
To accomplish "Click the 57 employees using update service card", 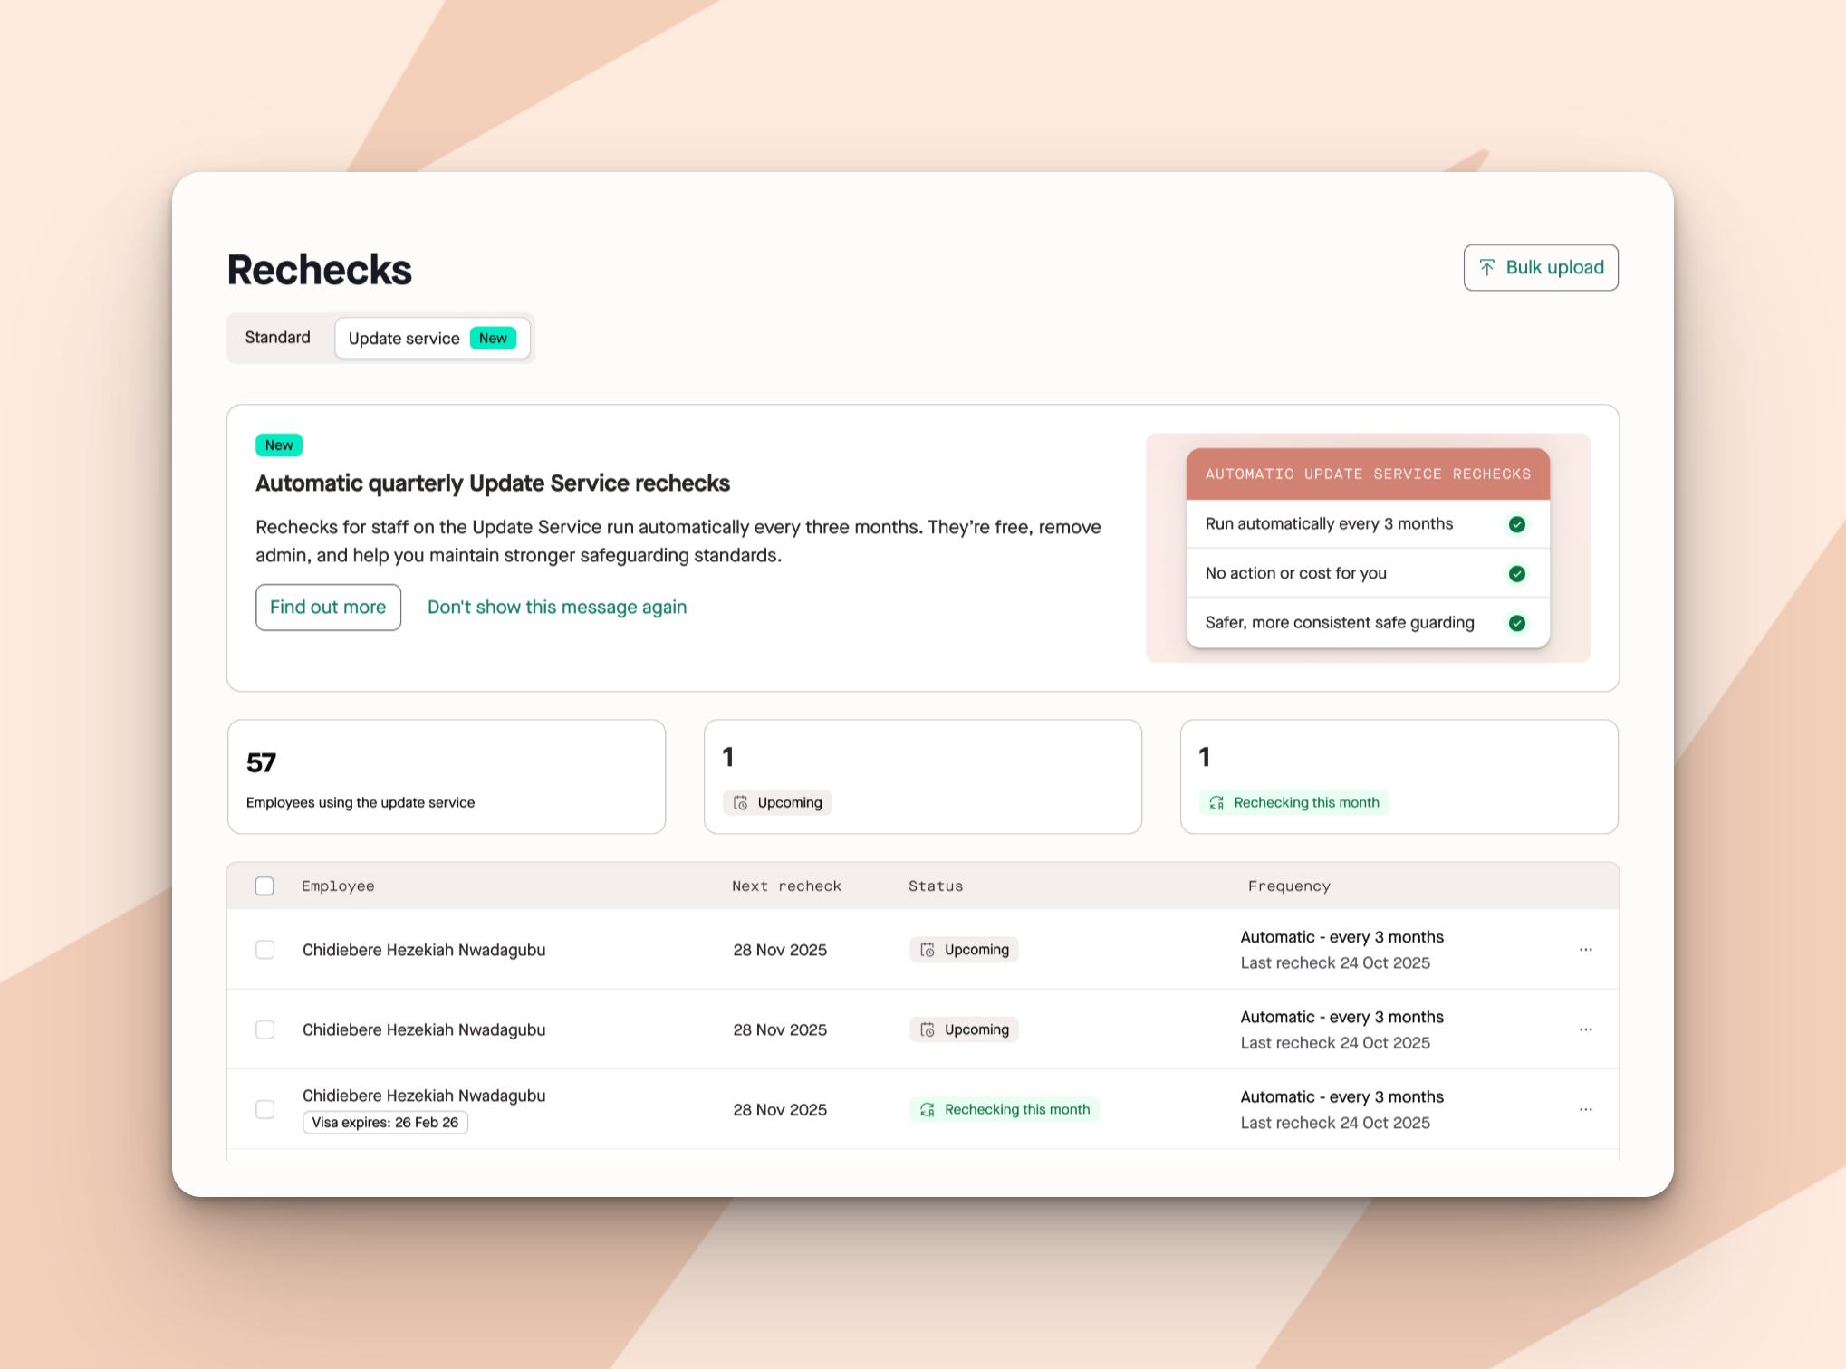I will point(447,777).
